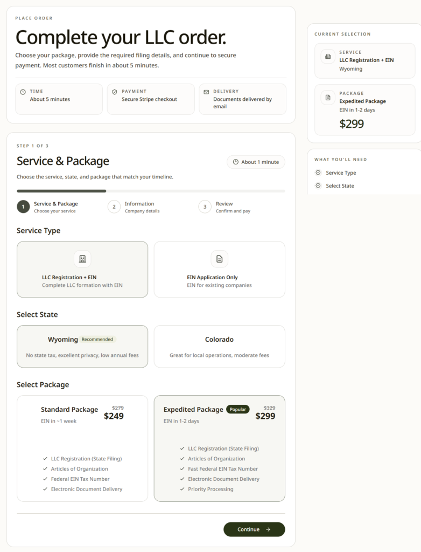Click the document icon in Current Selection package
The height and width of the screenshot is (552, 421).
pyautogui.click(x=328, y=98)
